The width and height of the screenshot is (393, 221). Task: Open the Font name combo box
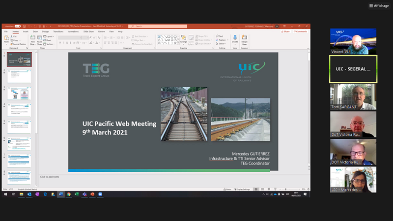(x=70, y=38)
